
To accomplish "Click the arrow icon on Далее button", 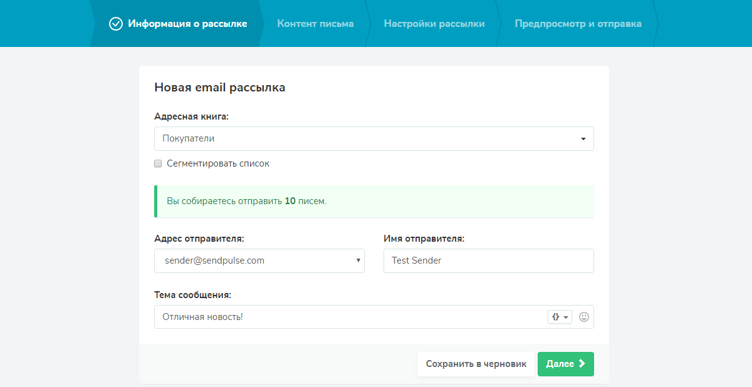I will (582, 364).
